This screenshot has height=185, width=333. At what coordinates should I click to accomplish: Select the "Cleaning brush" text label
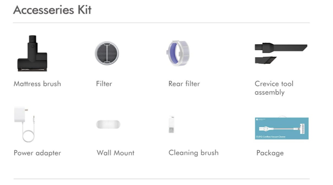(x=193, y=153)
